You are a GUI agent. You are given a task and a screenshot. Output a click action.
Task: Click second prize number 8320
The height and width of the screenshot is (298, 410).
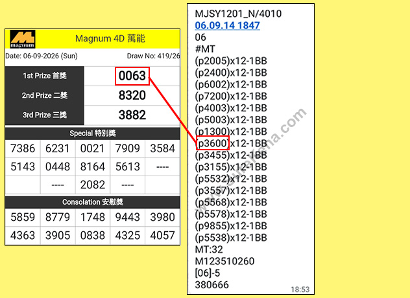(x=132, y=95)
